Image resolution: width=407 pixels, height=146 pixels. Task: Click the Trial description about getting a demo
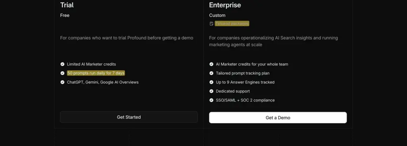127,38
